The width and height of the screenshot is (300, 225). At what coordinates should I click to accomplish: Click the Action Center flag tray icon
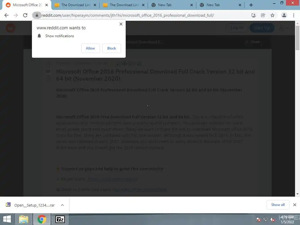pos(258,219)
